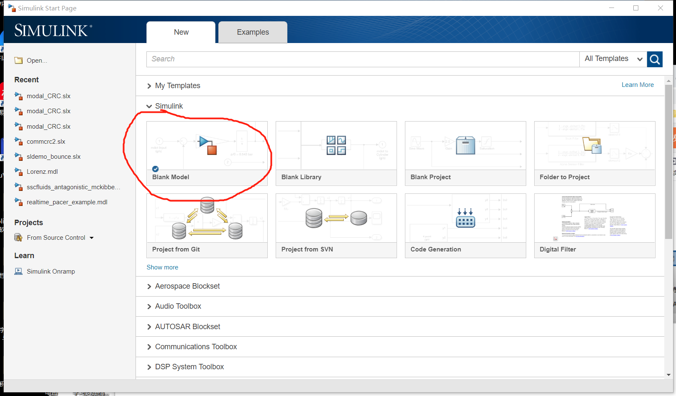Open Simulink Onramp course
Image resolution: width=676 pixels, height=396 pixels.
[51, 272]
